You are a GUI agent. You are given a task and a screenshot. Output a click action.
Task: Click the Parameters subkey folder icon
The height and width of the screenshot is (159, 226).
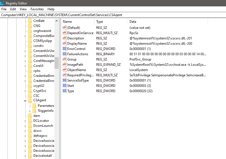point(34,106)
